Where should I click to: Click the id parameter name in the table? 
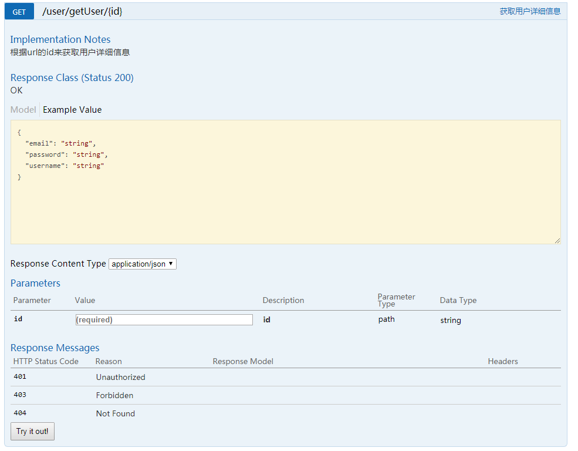click(18, 319)
